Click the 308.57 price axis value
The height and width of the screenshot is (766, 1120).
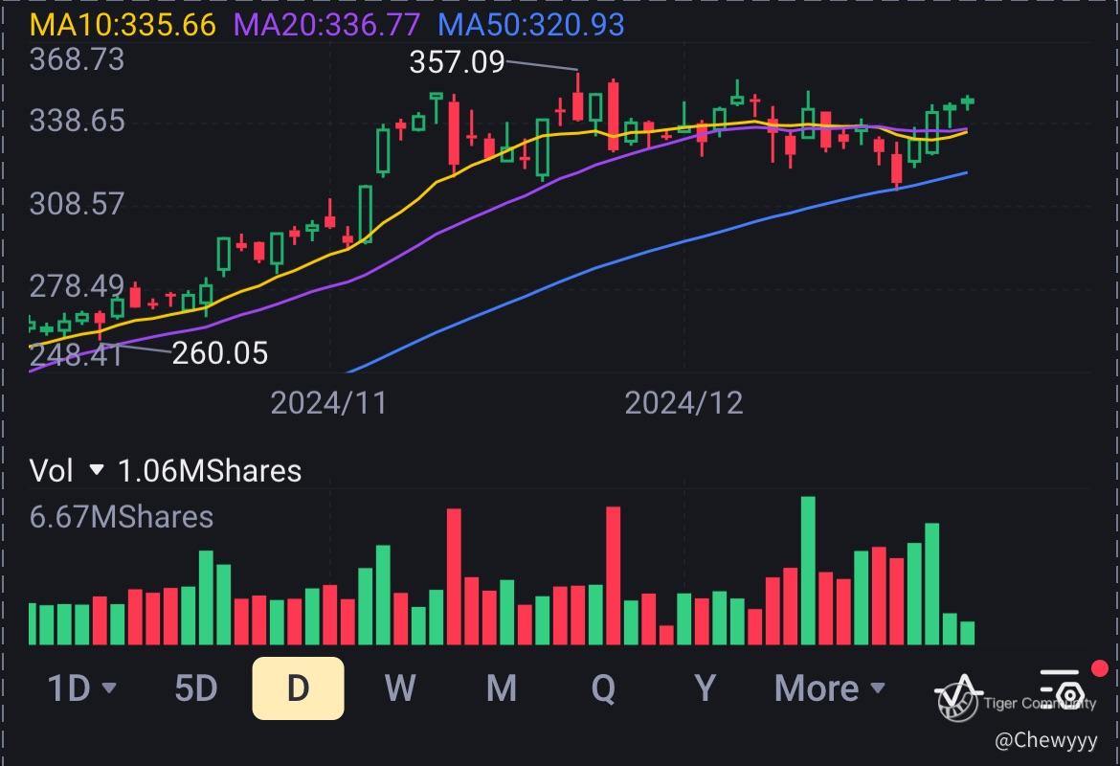[x=78, y=204]
